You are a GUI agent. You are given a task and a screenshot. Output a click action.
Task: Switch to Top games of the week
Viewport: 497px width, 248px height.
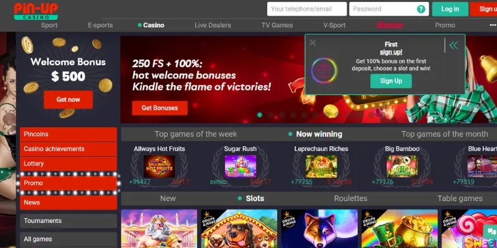[196, 134]
